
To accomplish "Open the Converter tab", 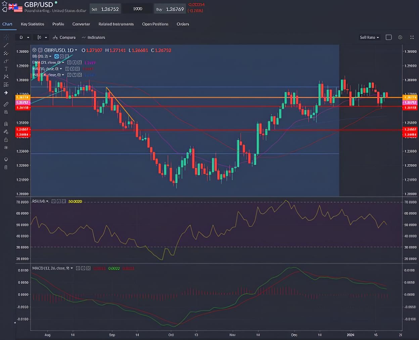I will click(x=81, y=24).
